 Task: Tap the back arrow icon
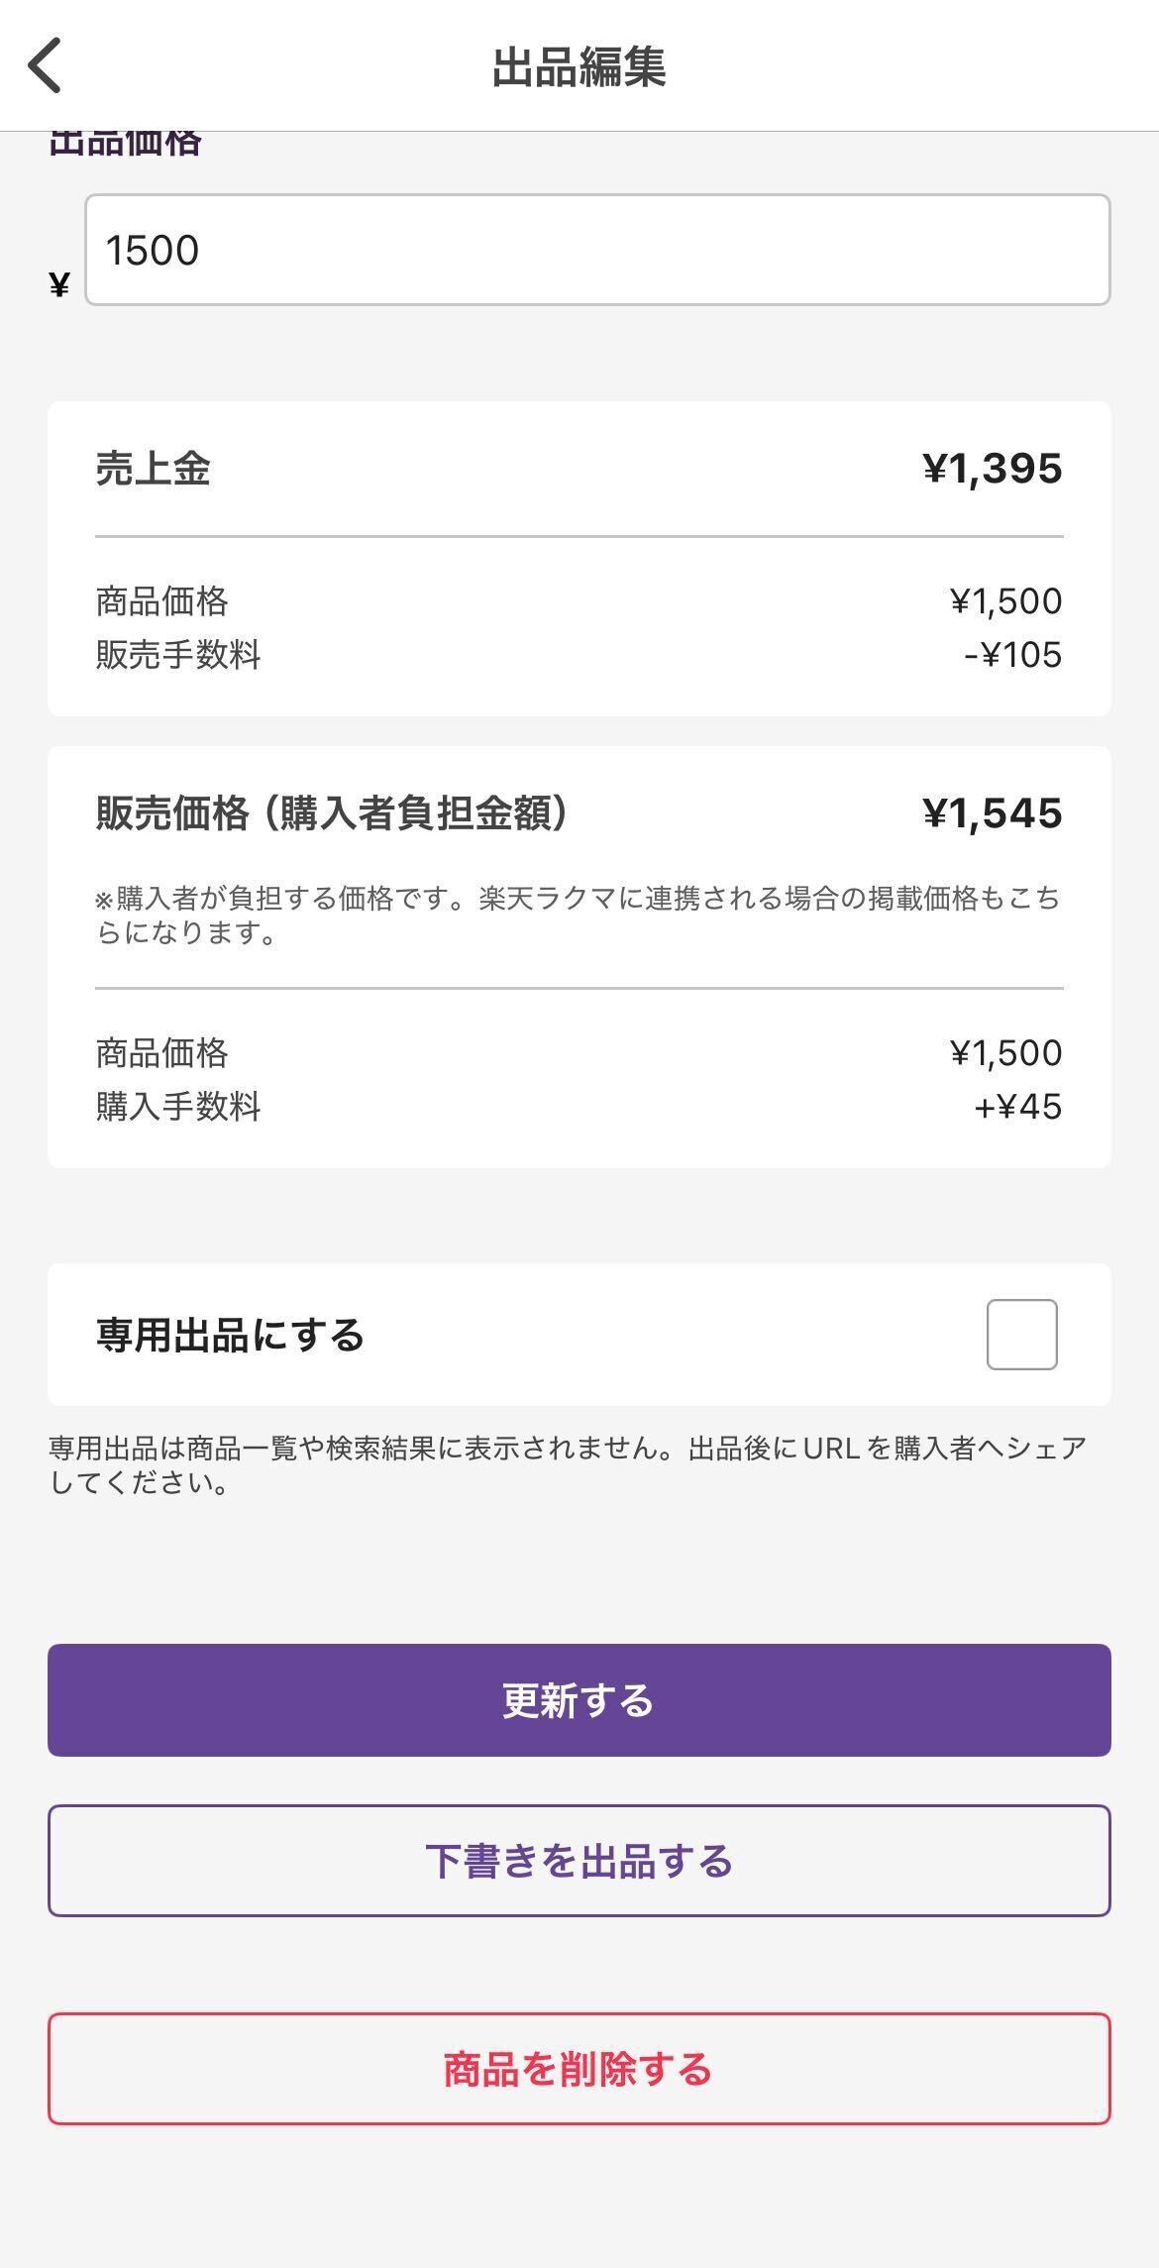click(46, 65)
